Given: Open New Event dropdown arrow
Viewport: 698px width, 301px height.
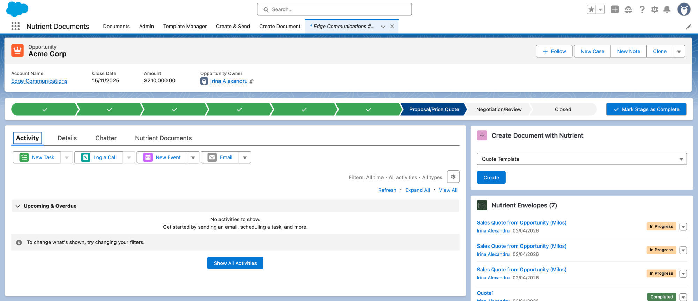Looking at the screenshot, I should click(x=193, y=157).
